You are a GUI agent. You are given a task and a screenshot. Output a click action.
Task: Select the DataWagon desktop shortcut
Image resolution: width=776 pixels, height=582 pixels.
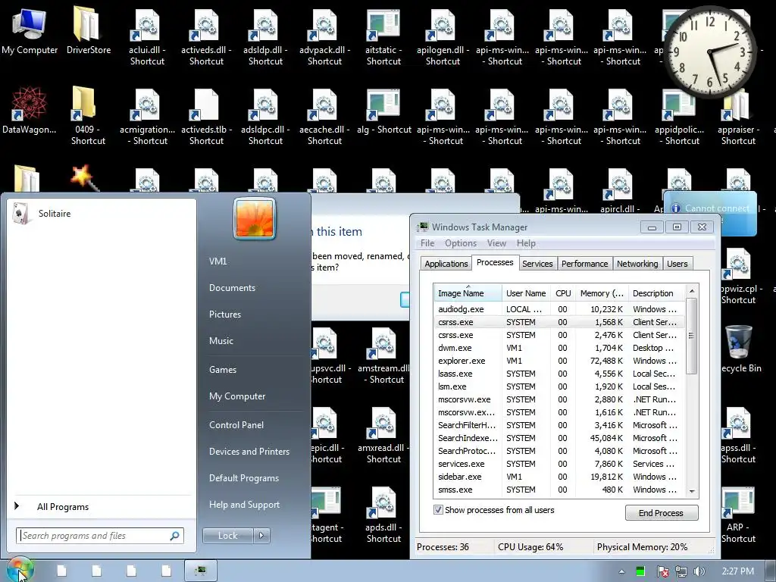[x=30, y=111]
